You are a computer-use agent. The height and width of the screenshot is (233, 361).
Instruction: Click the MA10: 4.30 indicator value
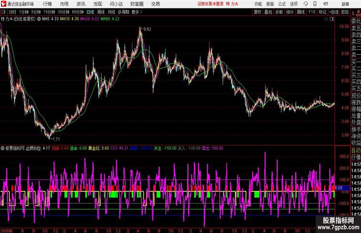pyautogui.click(x=69, y=19)
